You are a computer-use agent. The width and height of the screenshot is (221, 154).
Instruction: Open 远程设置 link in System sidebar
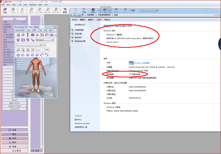[x=78, y=34]
